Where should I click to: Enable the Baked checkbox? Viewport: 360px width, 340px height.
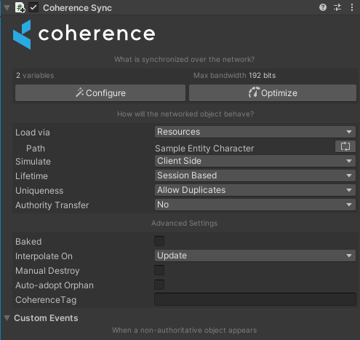tap(159, 241)
